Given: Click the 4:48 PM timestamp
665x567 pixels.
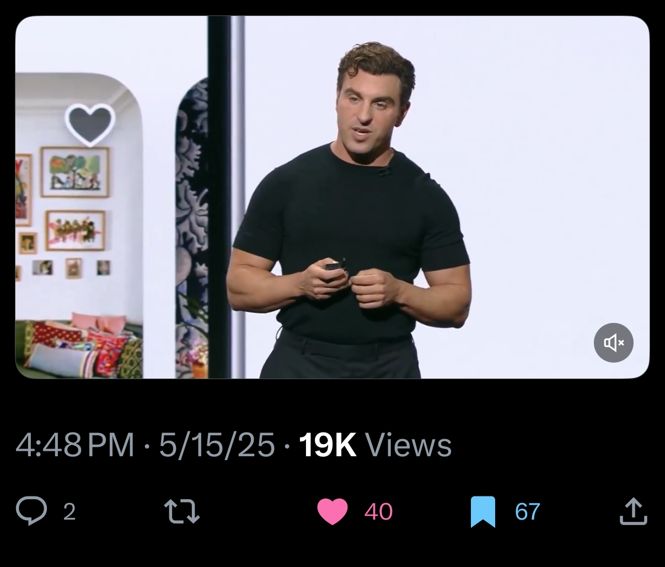Looking at the screenshot, I should click(75, 445).
